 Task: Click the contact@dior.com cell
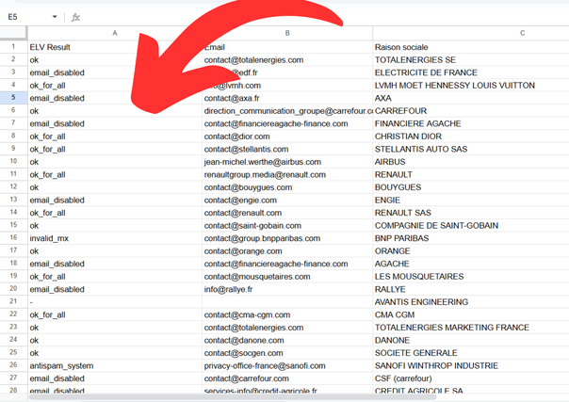tap(287, 137)
